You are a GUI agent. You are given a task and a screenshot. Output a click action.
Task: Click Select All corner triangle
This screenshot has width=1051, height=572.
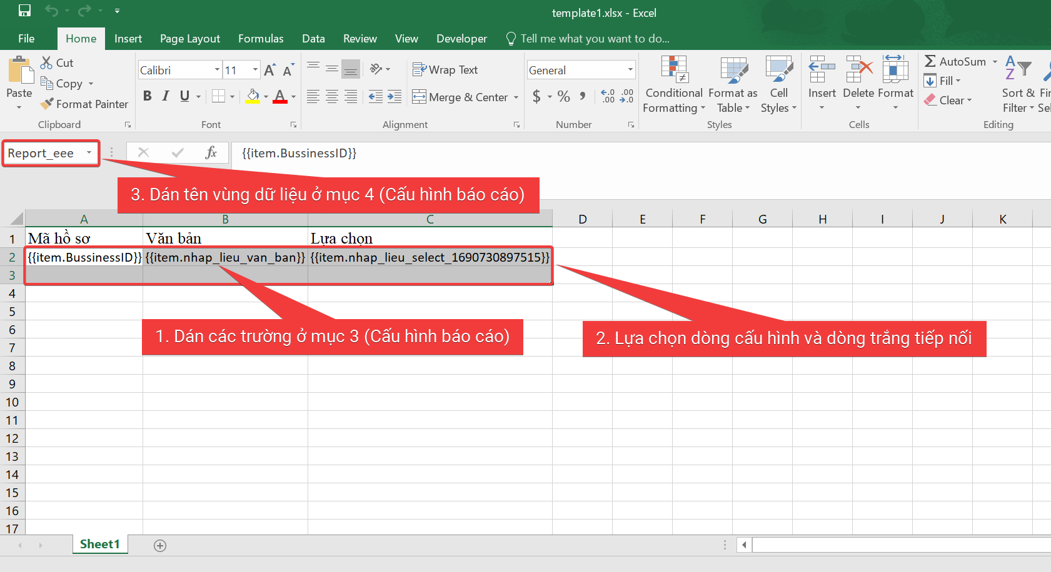16,219
